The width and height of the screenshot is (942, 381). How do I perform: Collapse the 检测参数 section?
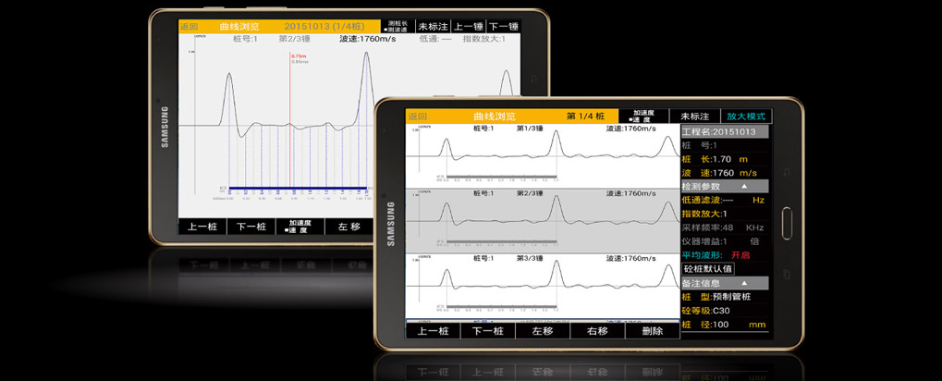[725, 186]
